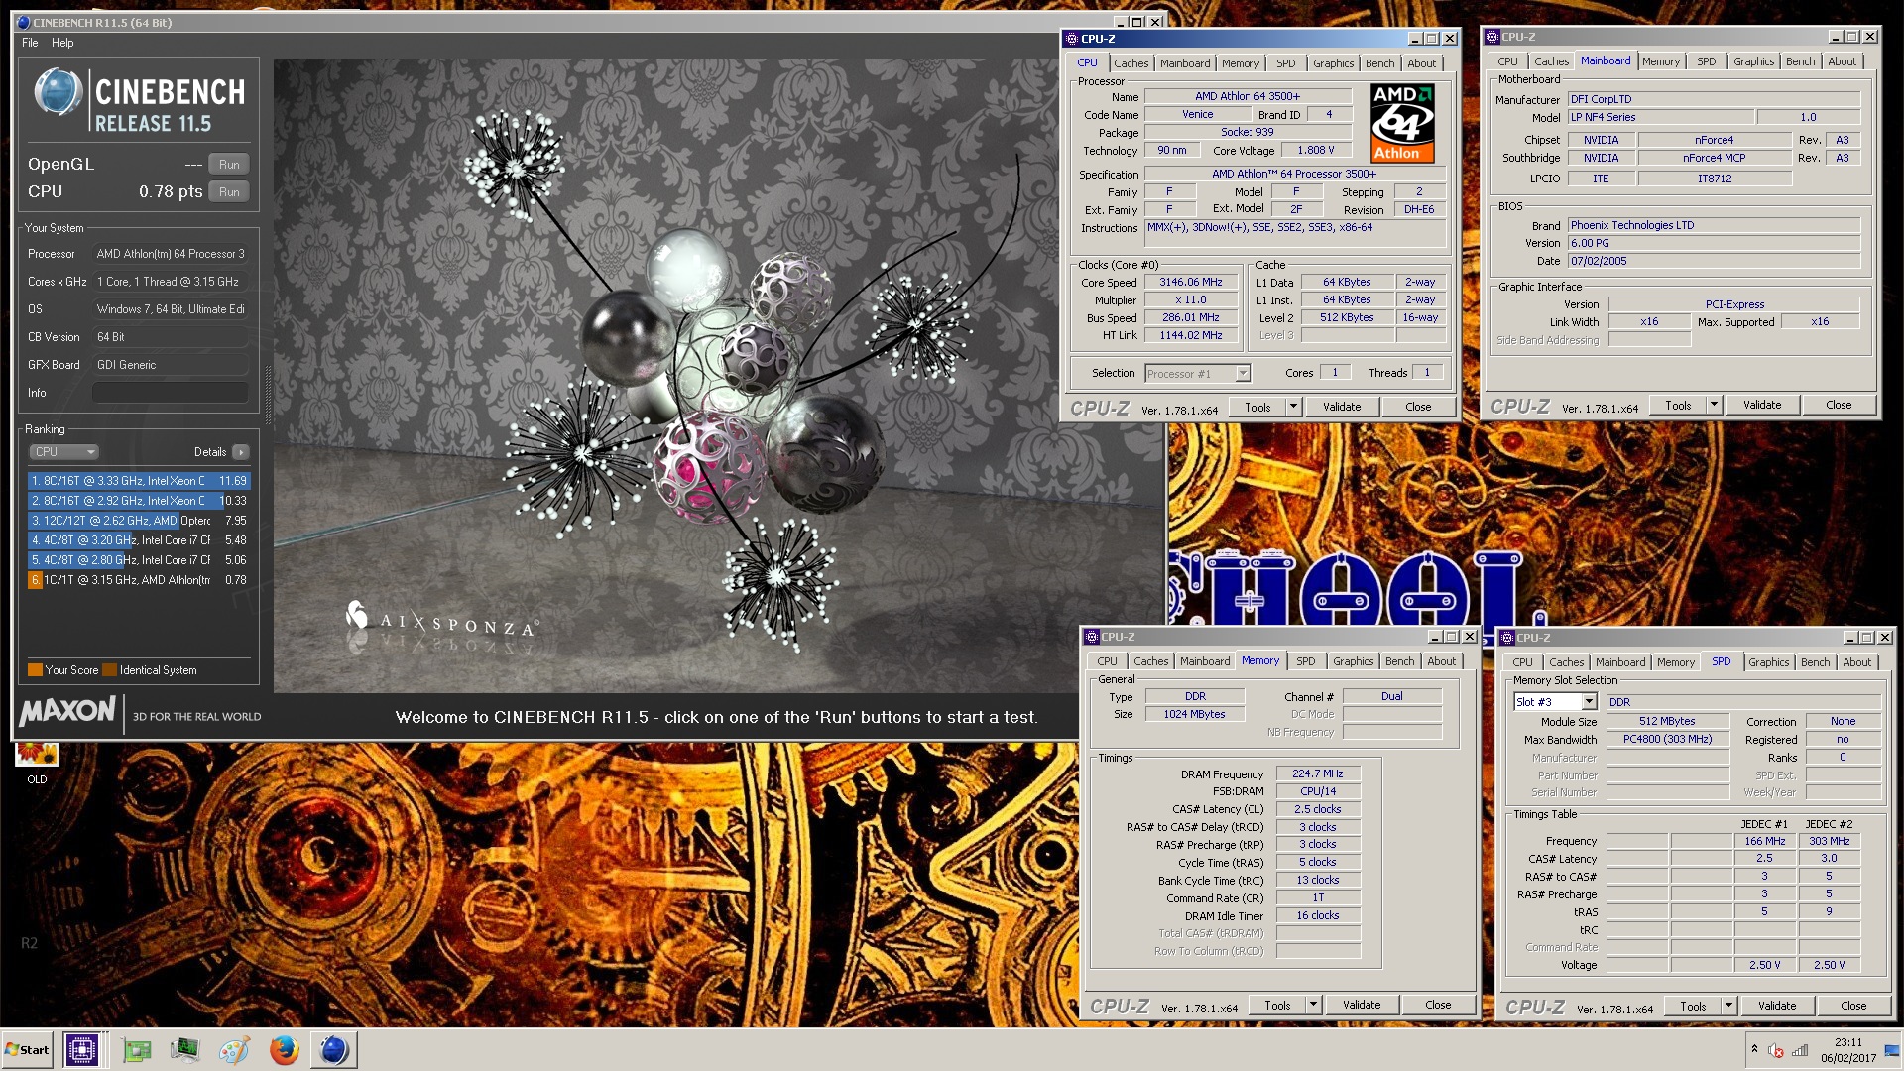Click DRAM Frequency value 224.7 MHz
Screen dimensions: 1904x1071
(1318, 773)
